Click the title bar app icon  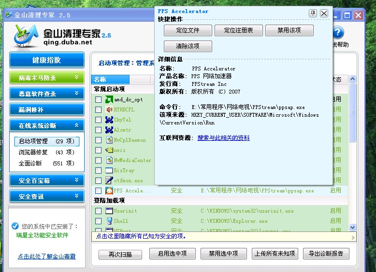click(x=9, y=15)
